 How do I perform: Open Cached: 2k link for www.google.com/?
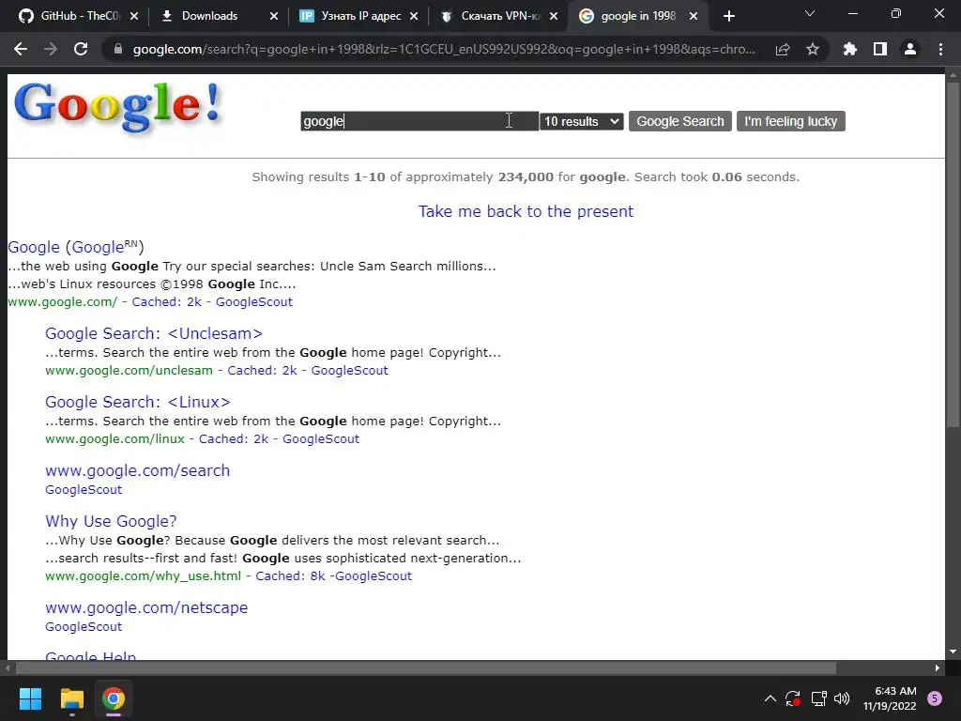(167, 301)
